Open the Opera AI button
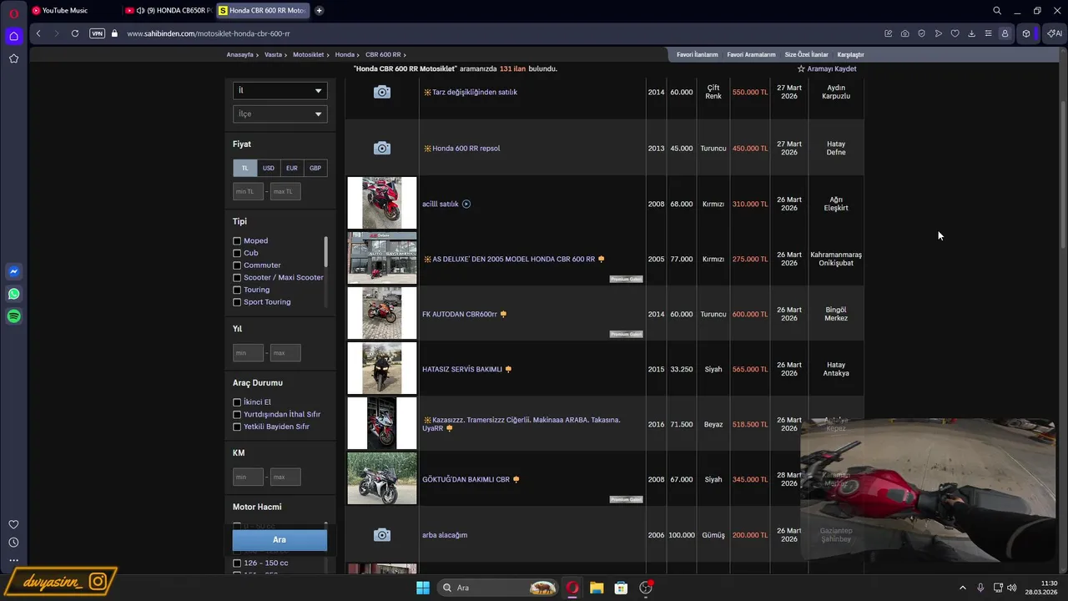The image size is (1068, 601). (x=1055, y=33)
